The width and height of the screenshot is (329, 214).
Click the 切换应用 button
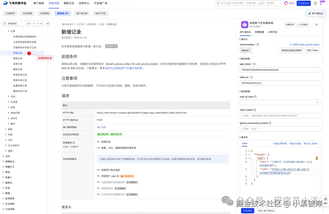pyautogui.click(x=290, y=25)
